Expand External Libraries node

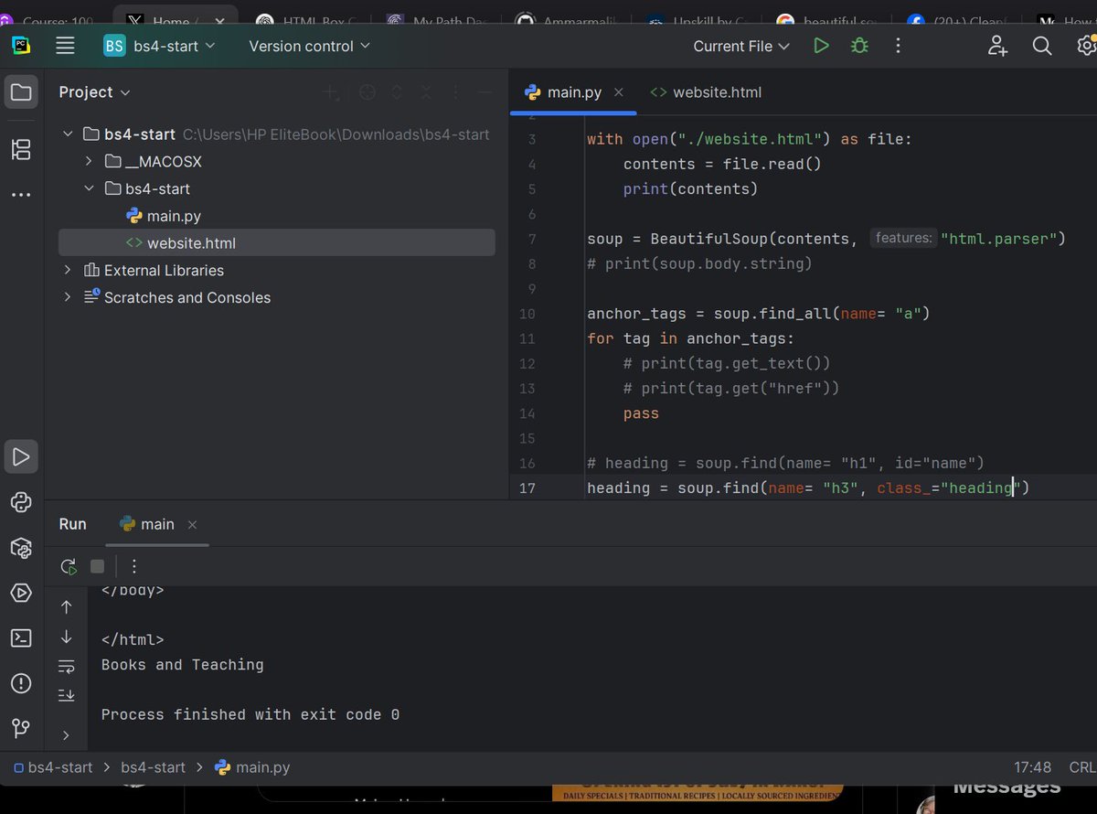coord(68,271)
